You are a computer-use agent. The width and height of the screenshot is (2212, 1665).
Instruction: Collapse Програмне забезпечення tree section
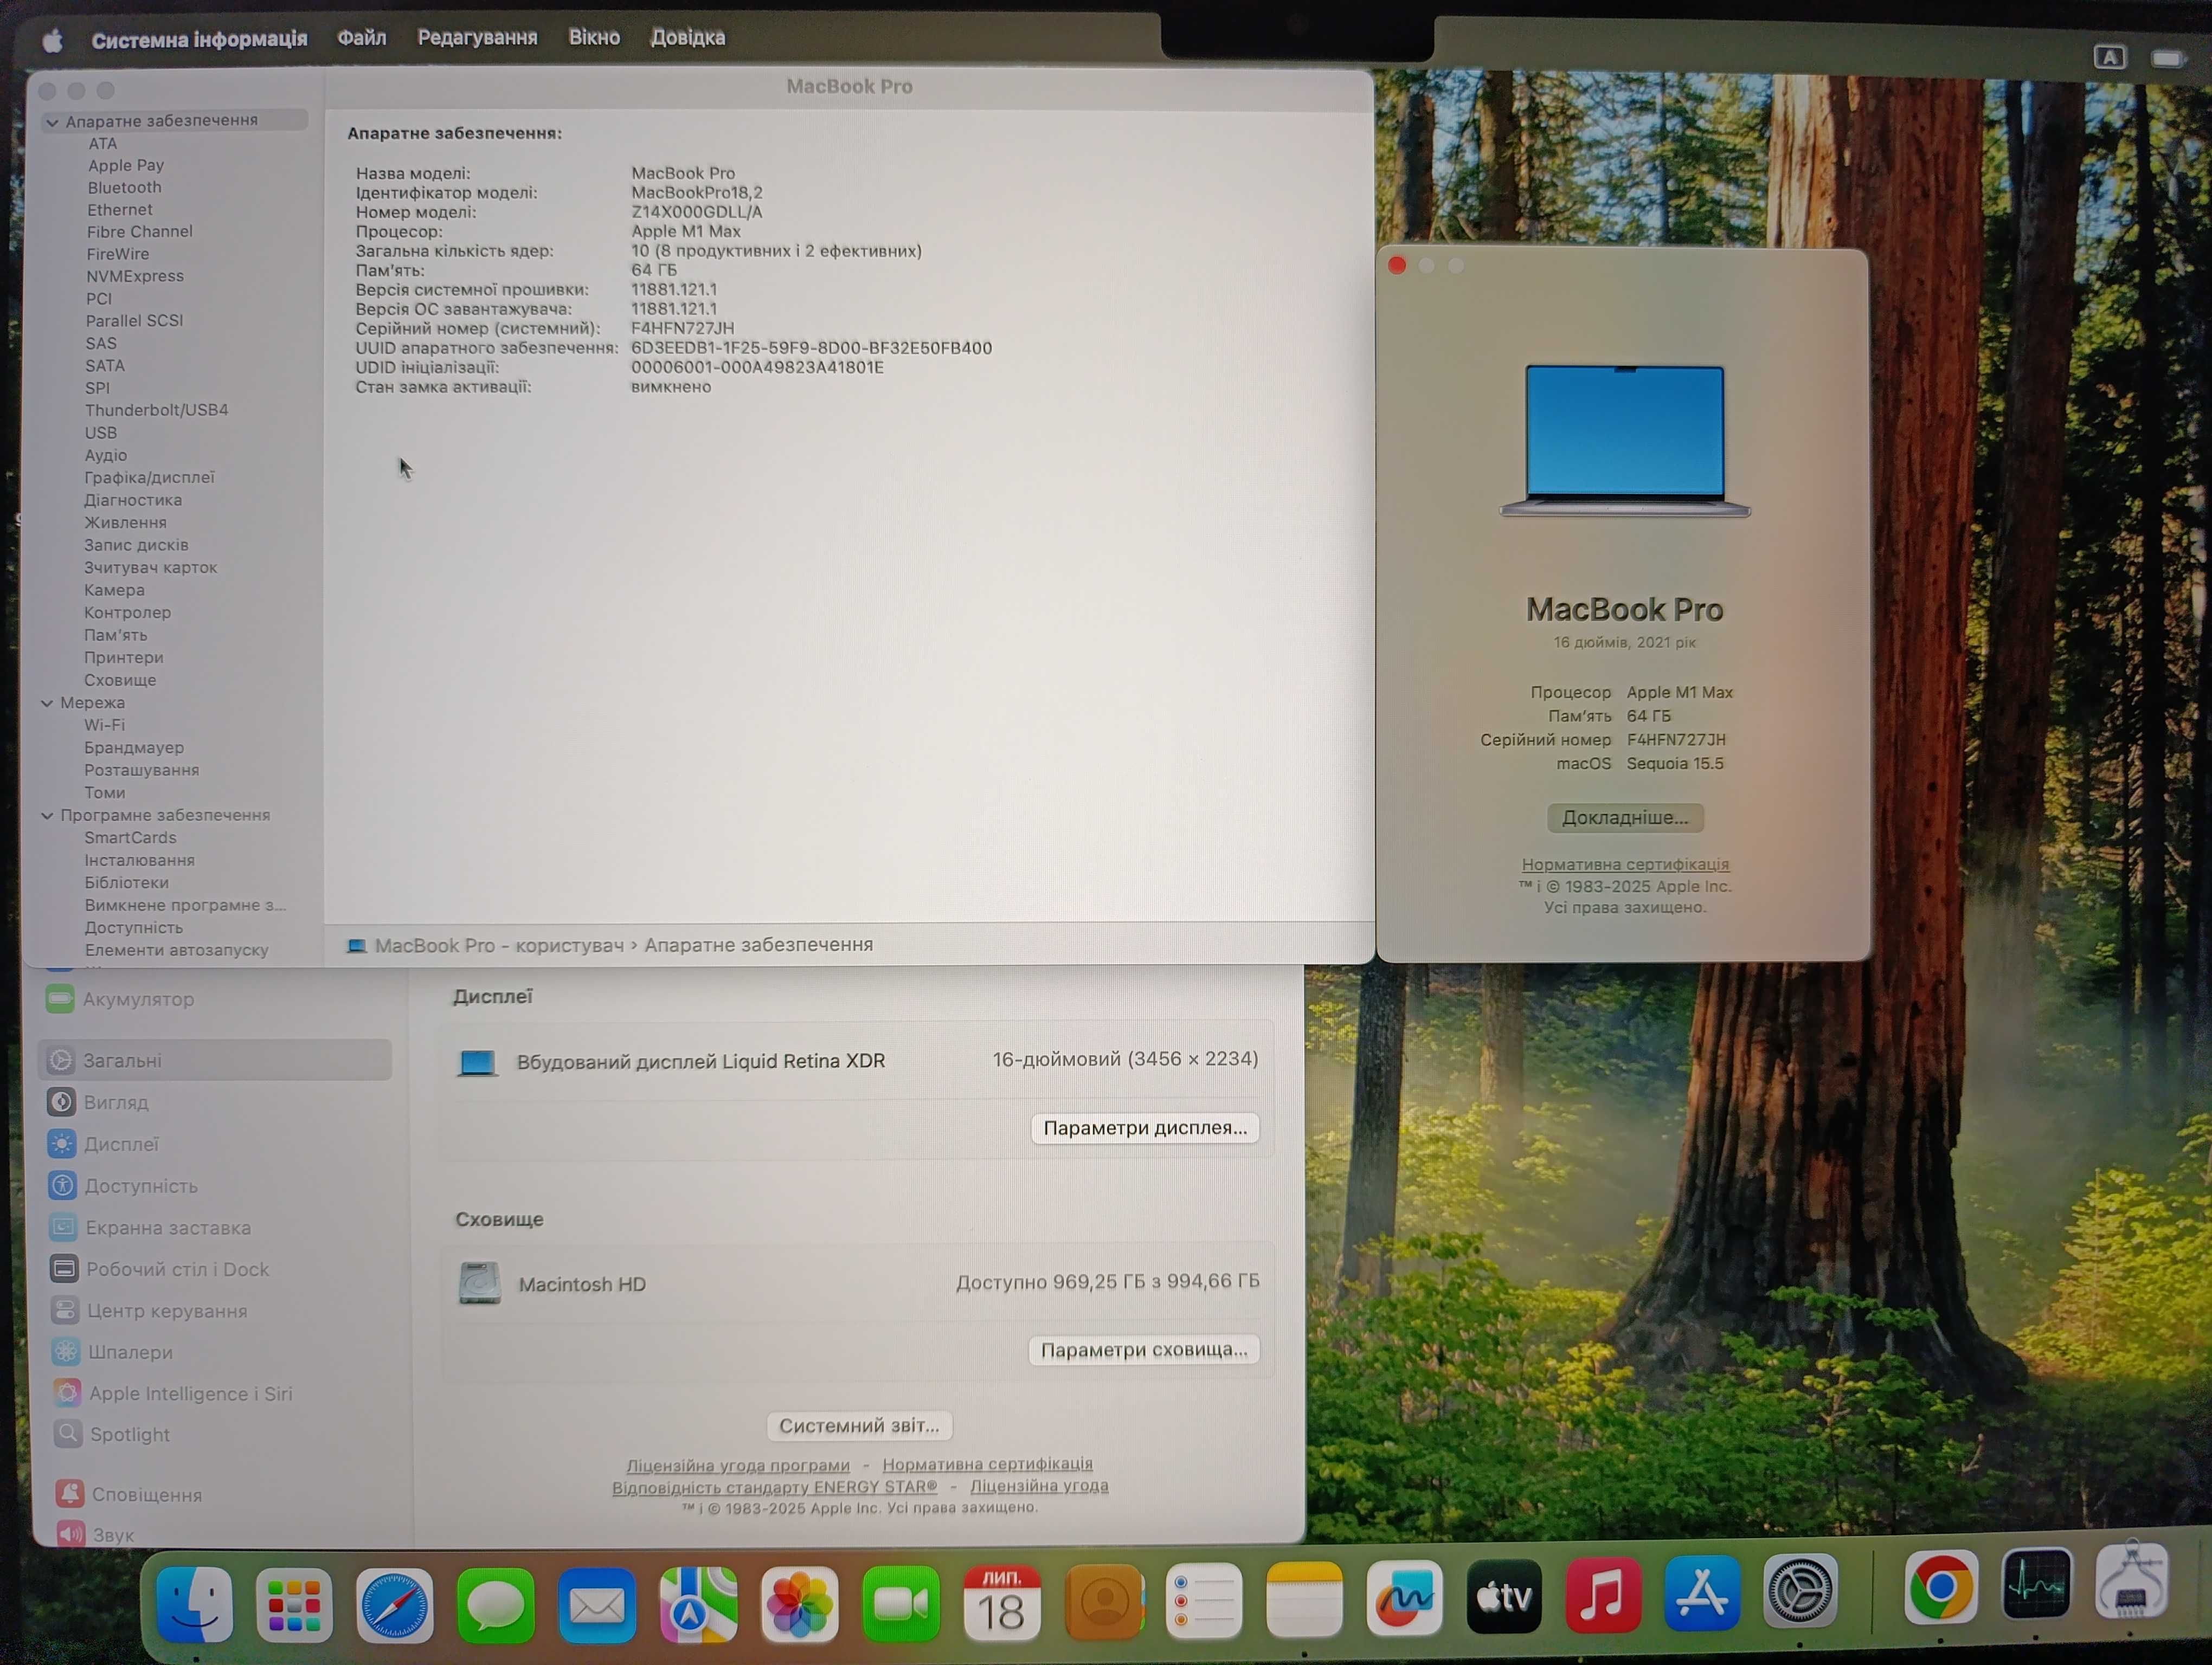click(47, 816)
